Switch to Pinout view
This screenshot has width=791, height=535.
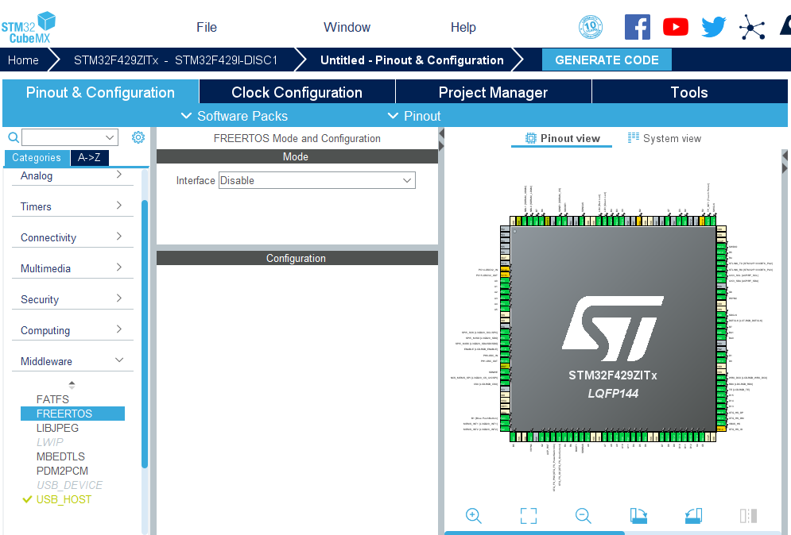click(x=563, y=139)
